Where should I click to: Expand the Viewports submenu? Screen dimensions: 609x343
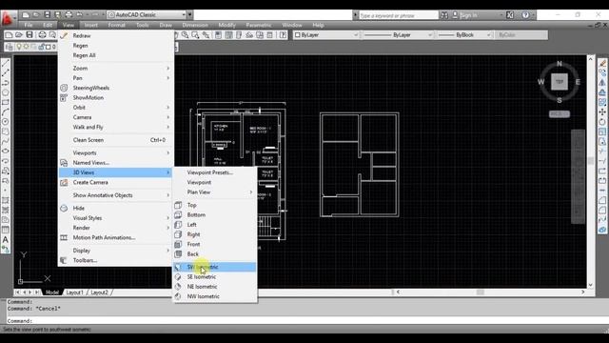coord(116,152)
